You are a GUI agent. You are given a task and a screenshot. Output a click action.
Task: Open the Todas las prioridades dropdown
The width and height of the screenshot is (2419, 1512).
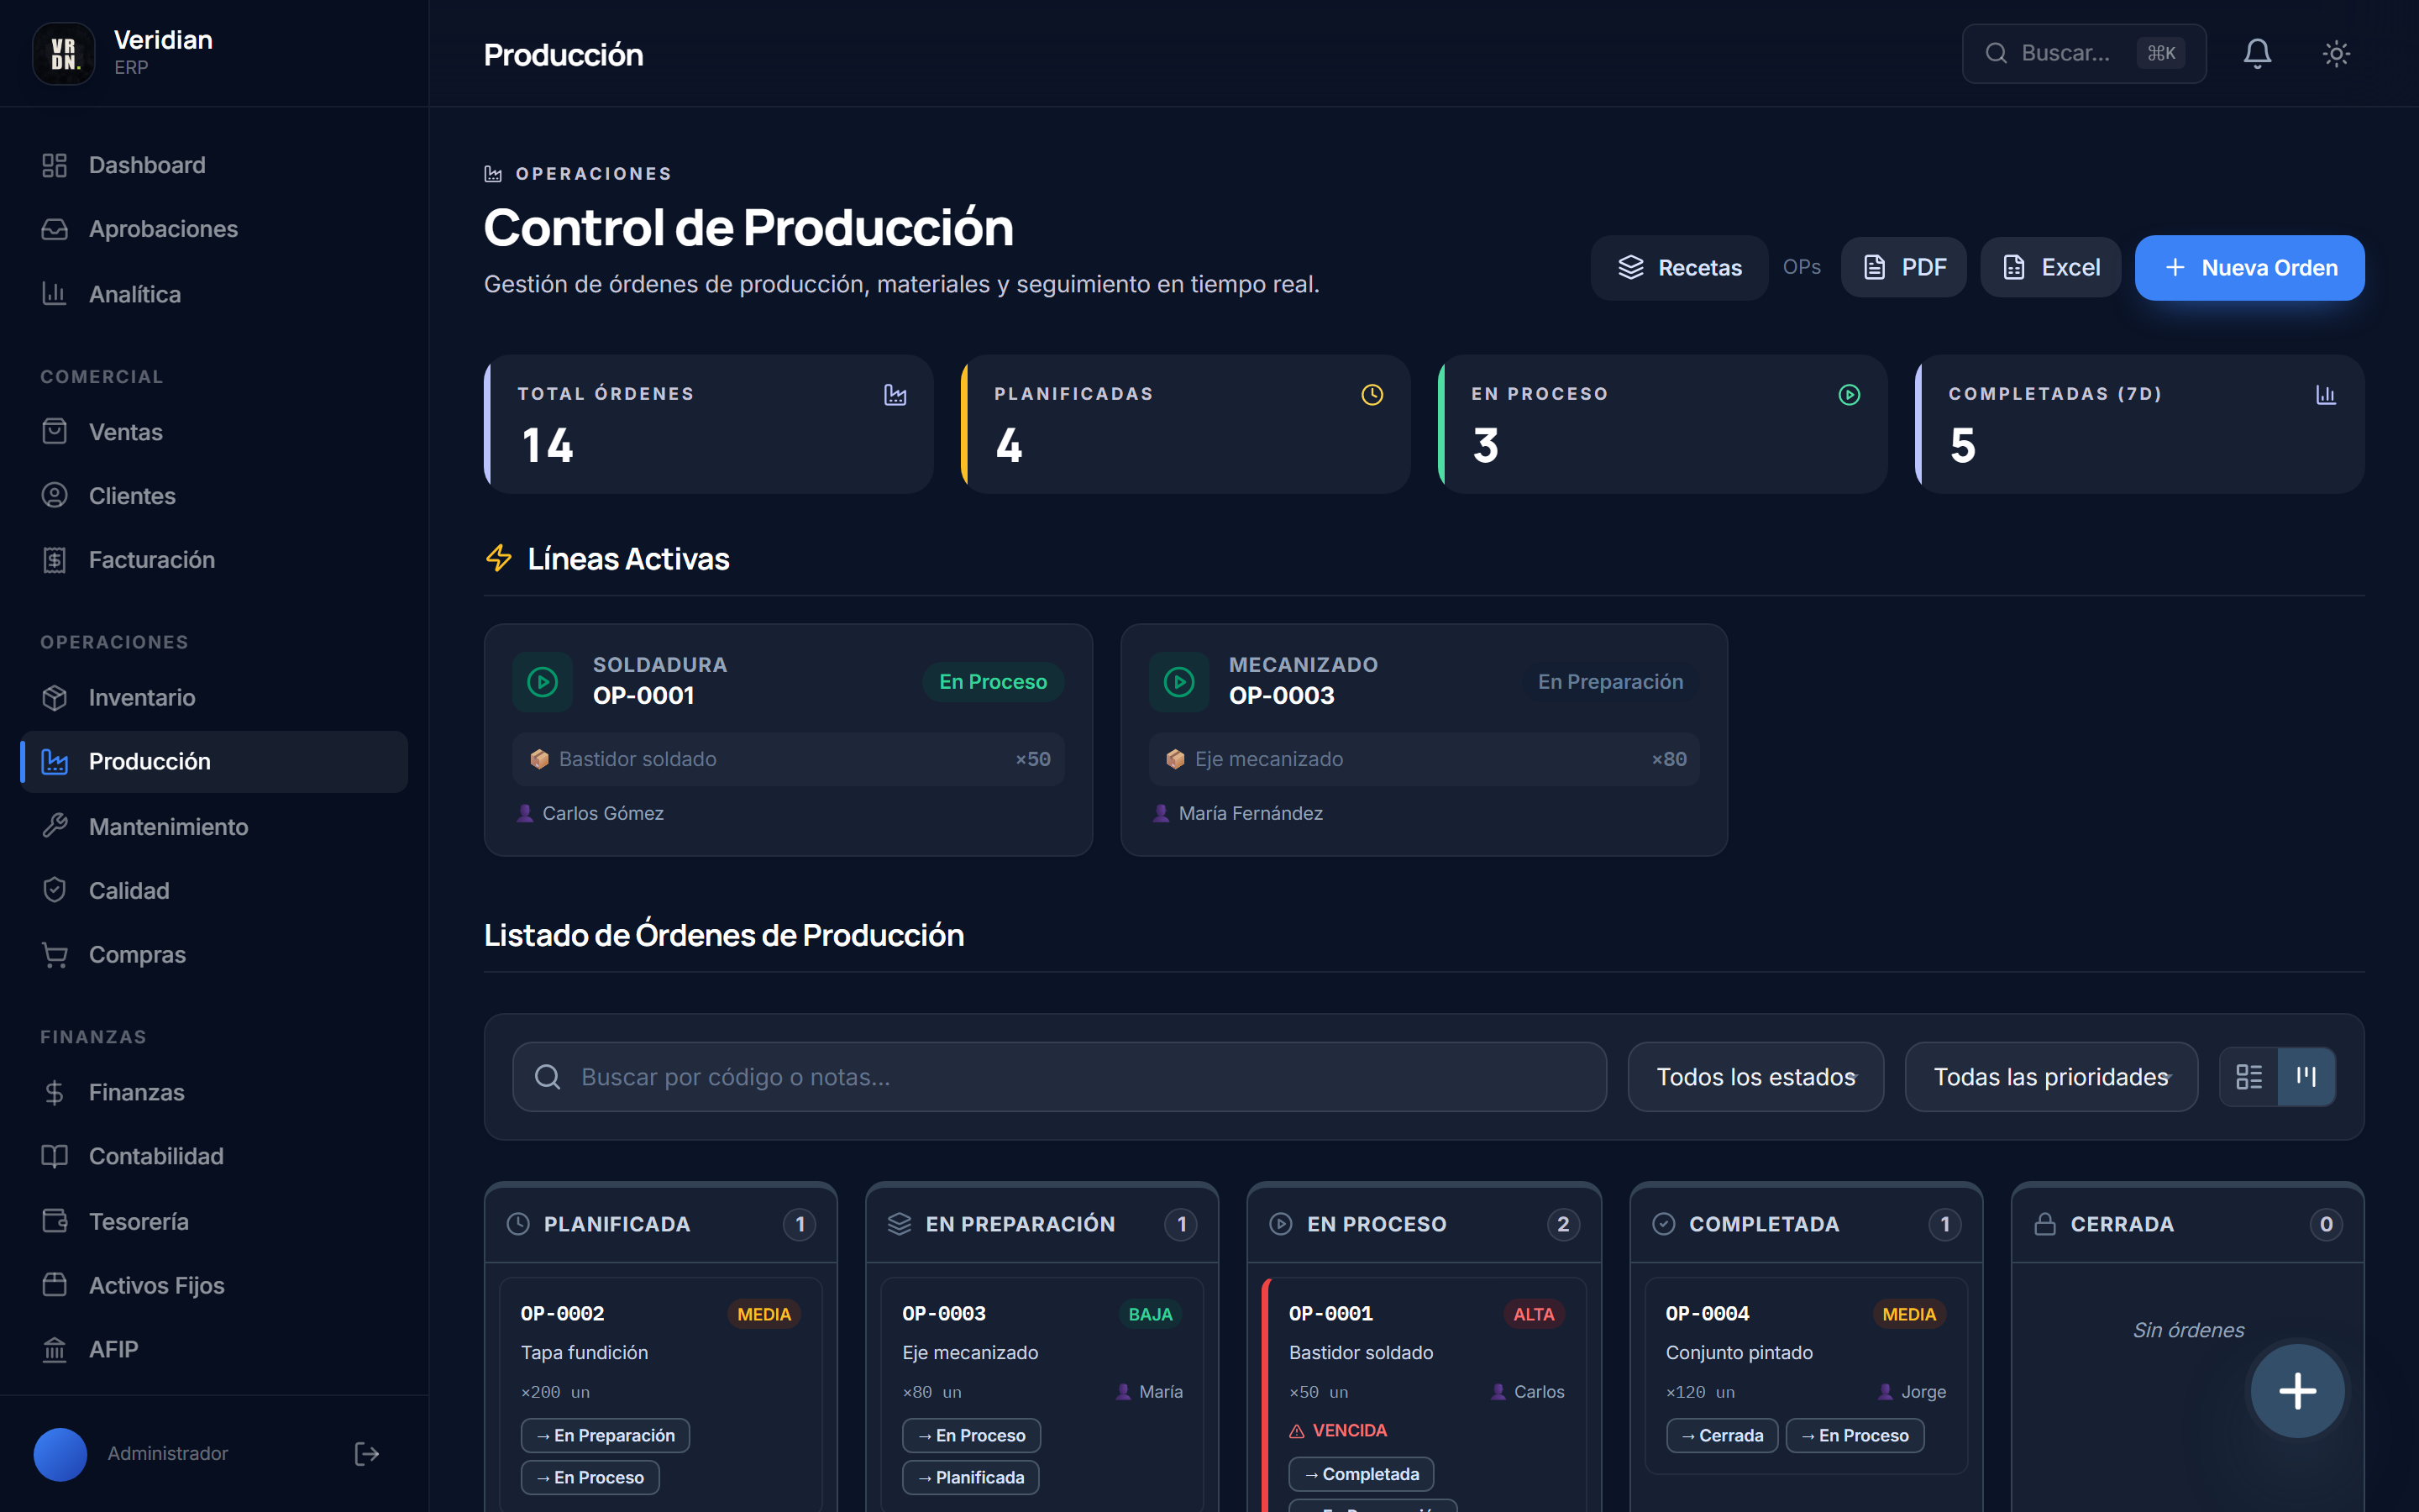[x=2051, y=1077]
